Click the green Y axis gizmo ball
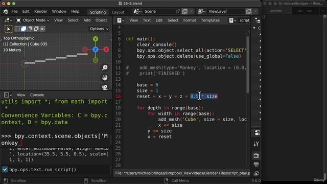The height and width of the screenshot is (184, 327). coord(96,39)
